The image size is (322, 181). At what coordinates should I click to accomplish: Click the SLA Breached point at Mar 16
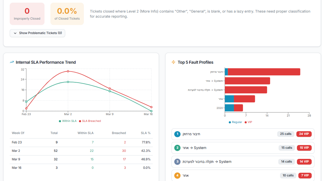tap(151, 107)
